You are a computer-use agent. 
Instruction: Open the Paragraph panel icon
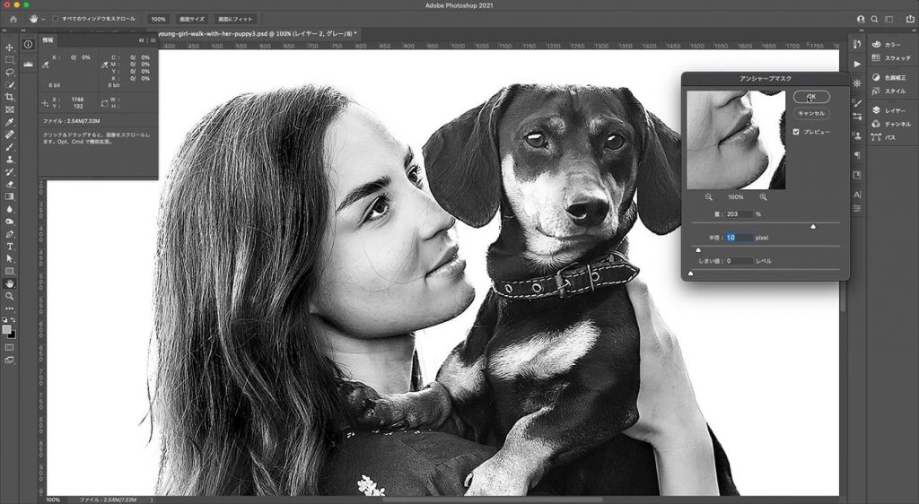(x=857, y=155)
